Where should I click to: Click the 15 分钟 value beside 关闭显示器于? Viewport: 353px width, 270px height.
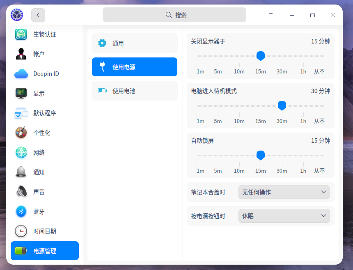(321, 41)
